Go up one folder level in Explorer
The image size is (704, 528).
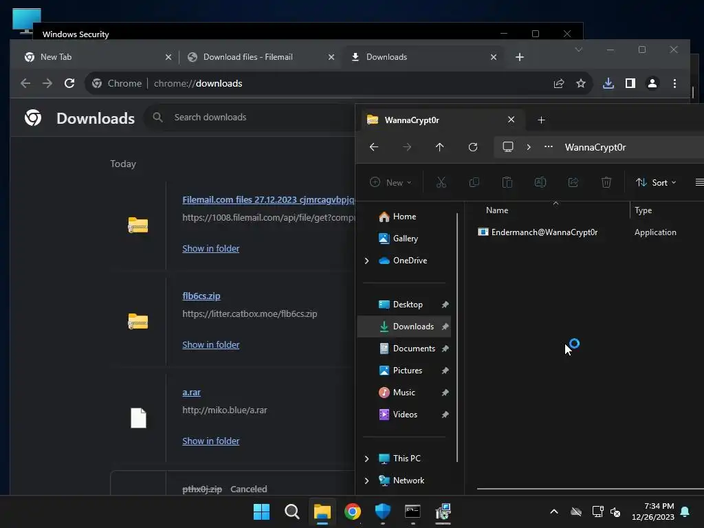439,147
